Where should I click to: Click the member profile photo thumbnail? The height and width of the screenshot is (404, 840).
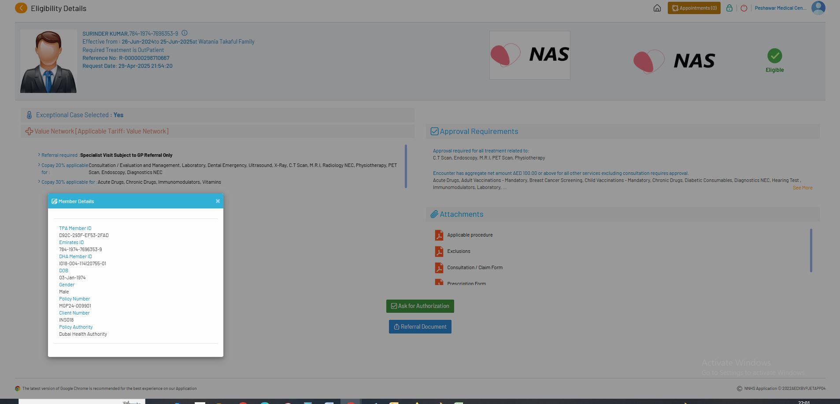tap(48, 61)
